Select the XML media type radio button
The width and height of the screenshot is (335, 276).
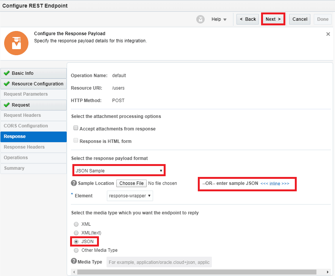76,224
